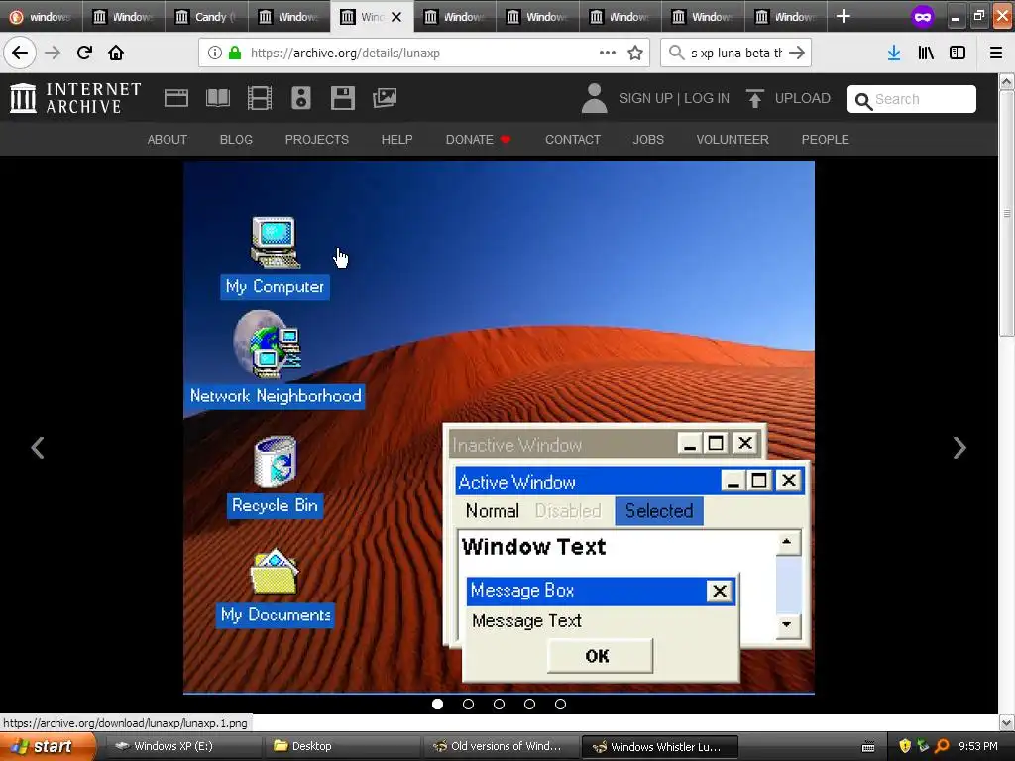Image resolution: width=1015 pixels, height=761 pixels.
Task: Show the previous image with left chevron
Action: click(38, 448)
